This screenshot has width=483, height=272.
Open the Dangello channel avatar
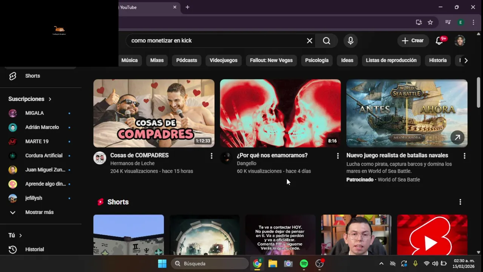pos(226,158)
